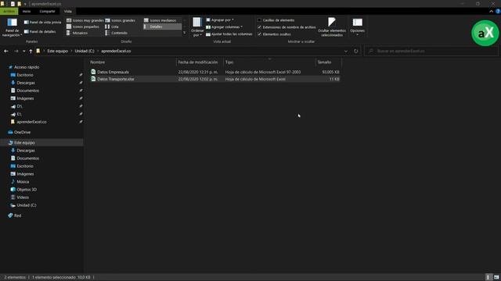Enable Casillas de elemento checkbox
This screenshot has height=281, width=501.
(259, 20)
